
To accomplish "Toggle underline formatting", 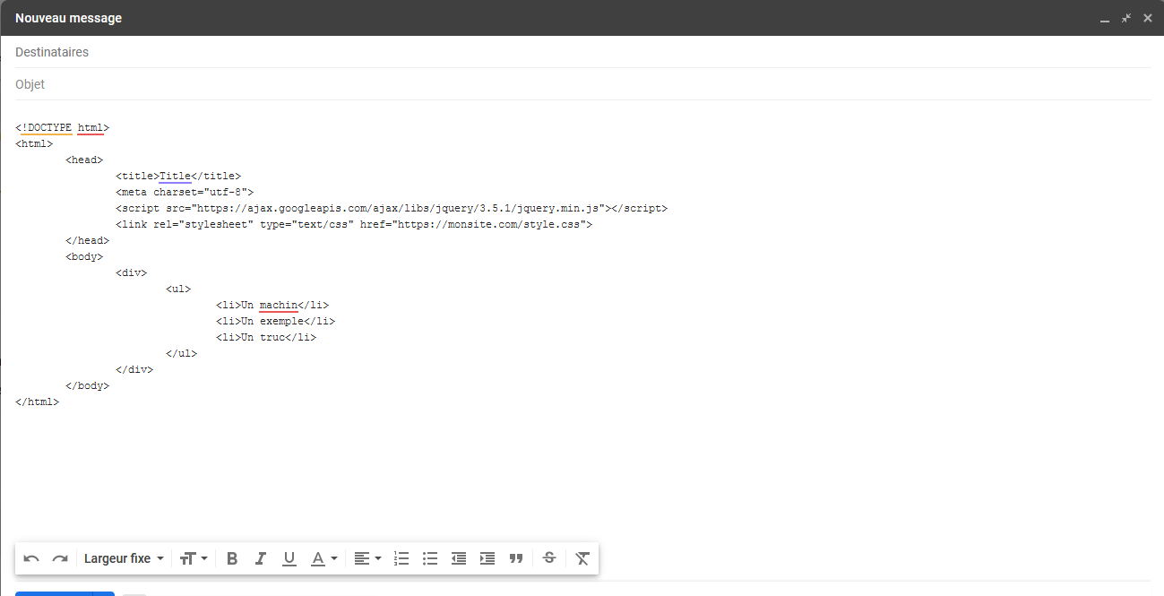I will click(x=289, y=558).
